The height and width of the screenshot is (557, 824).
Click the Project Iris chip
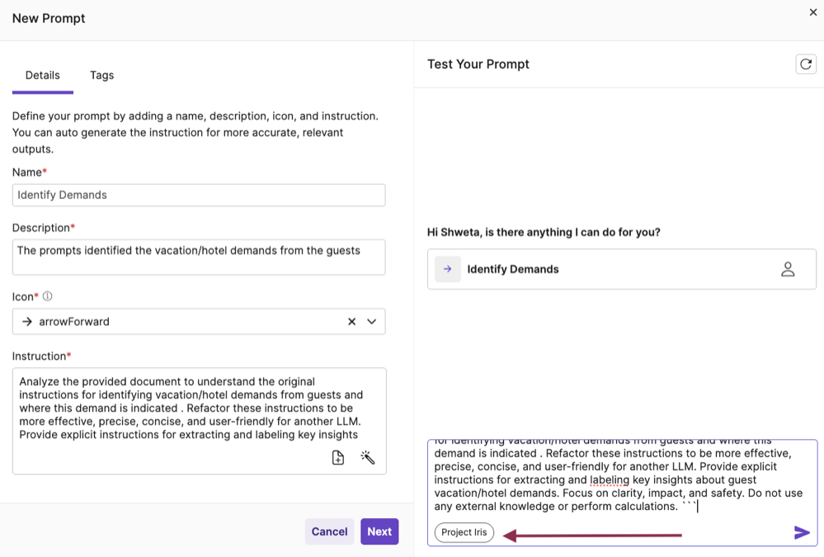point(464,532)
